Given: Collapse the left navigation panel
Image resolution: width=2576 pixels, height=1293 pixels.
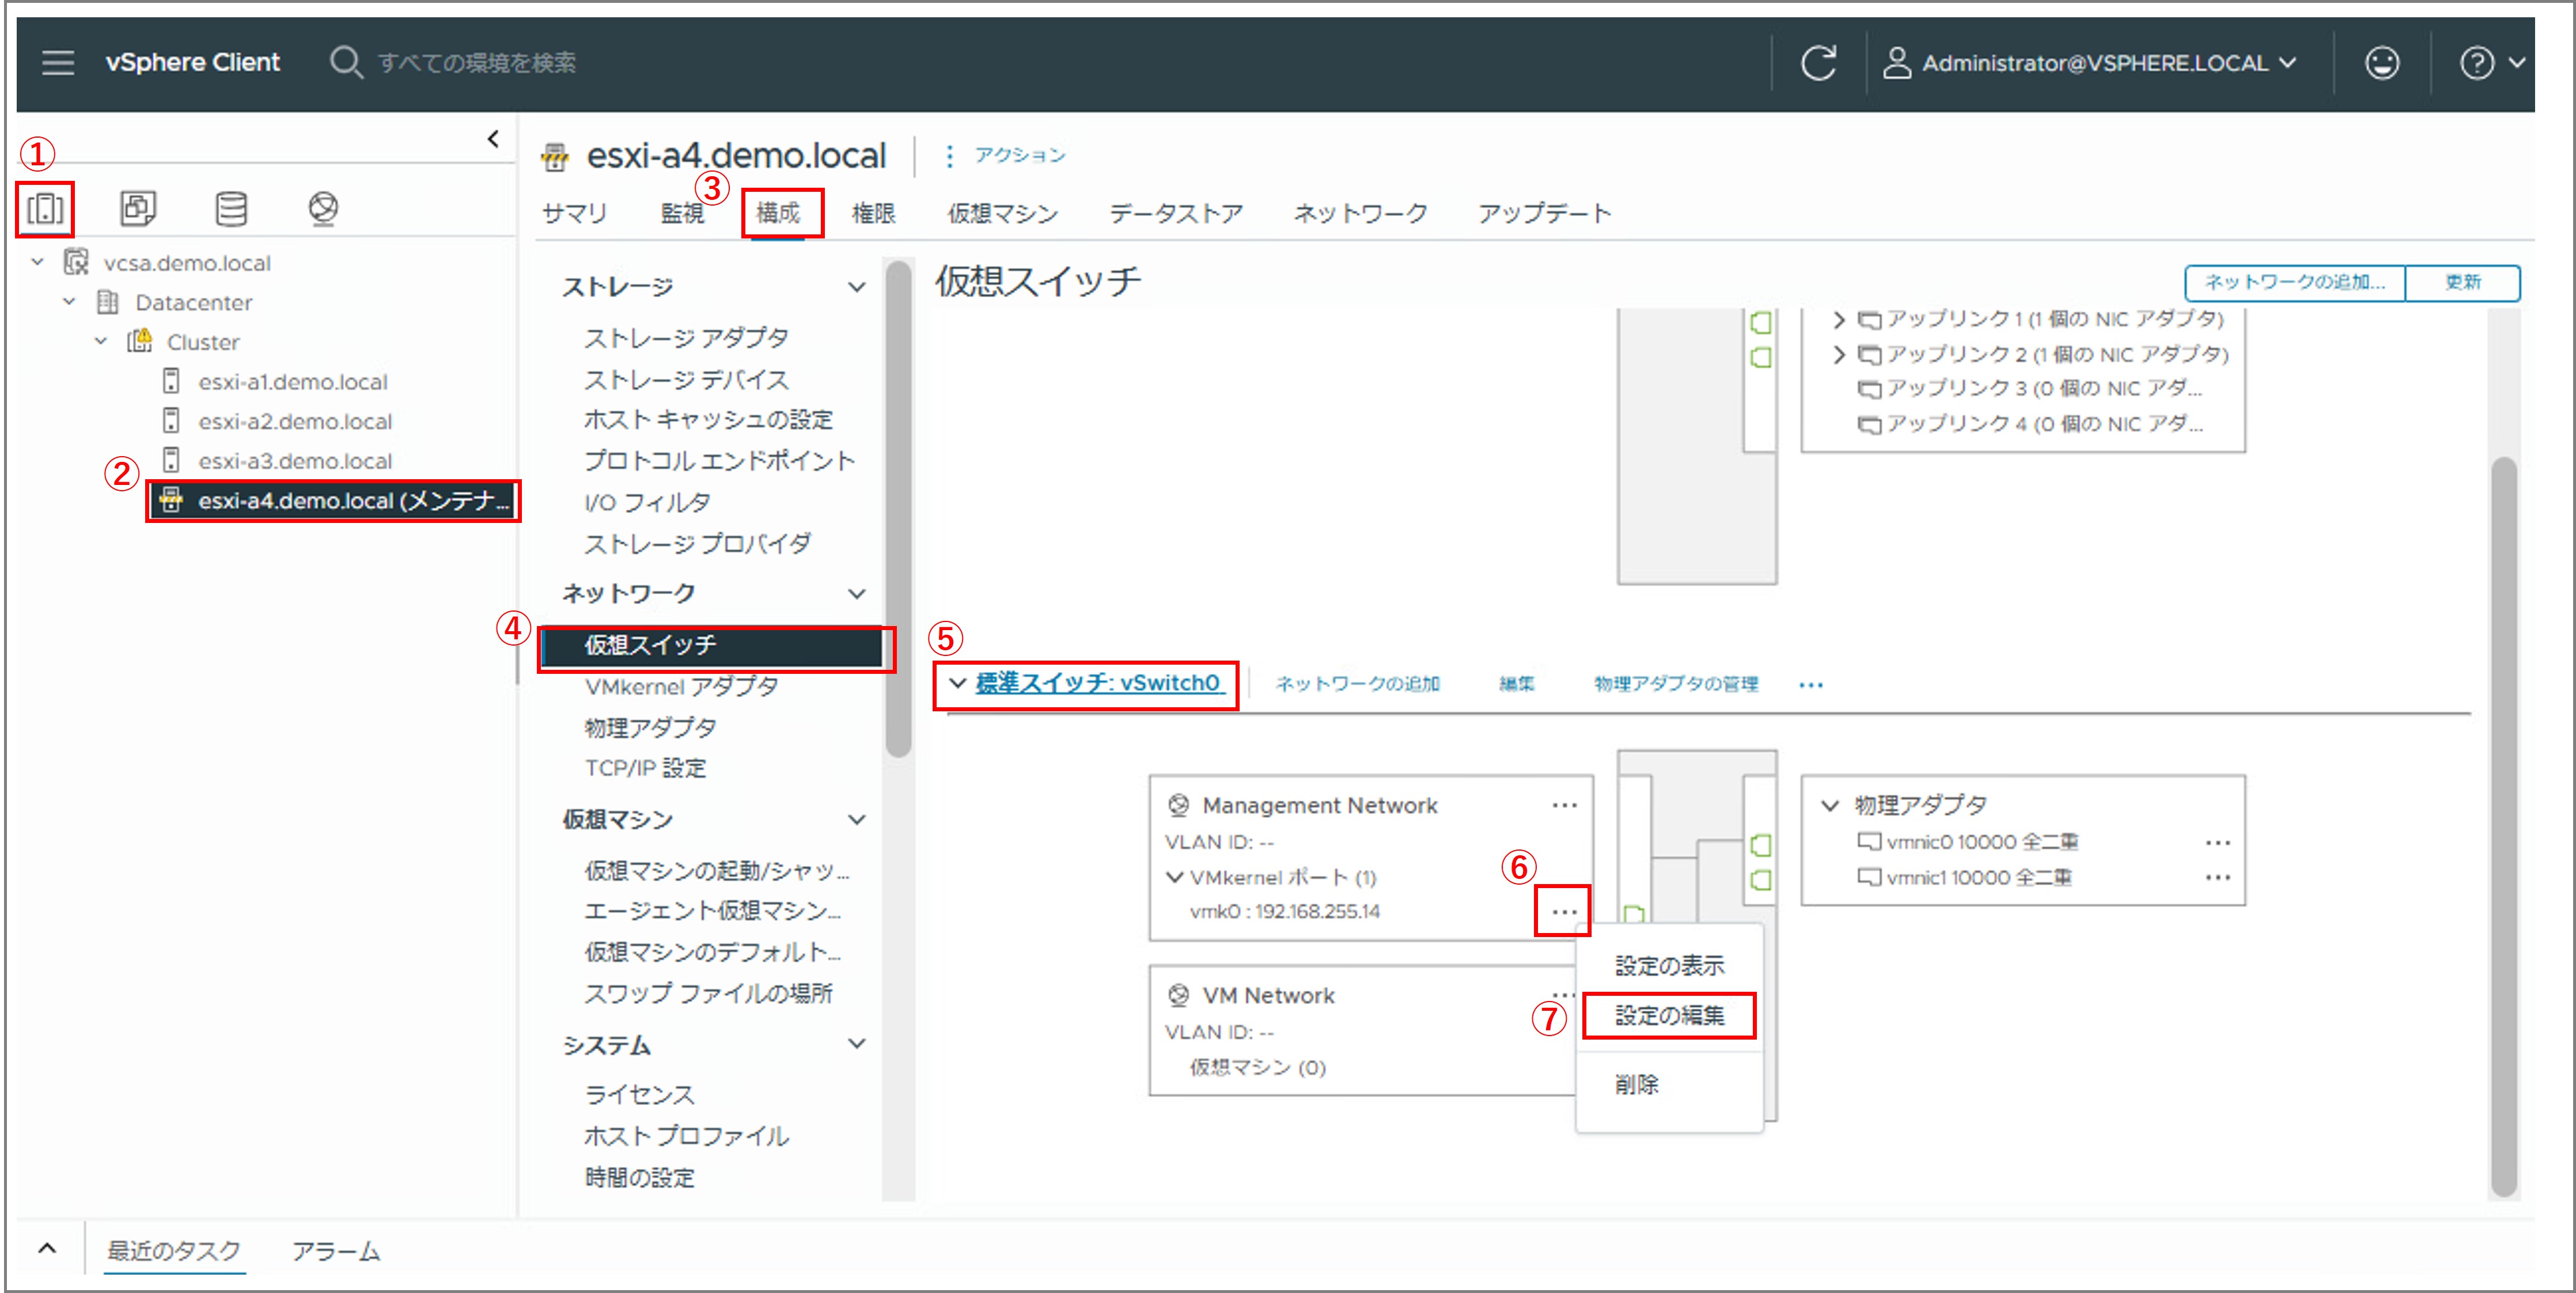Looking at the screenshot, I should [x=493, y=139].
